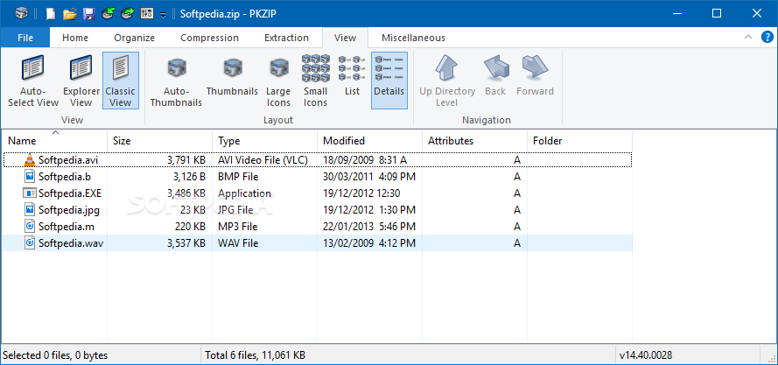778x365 pixels.
Task: Click the type cell Application
Action: [x=245, y=193]
